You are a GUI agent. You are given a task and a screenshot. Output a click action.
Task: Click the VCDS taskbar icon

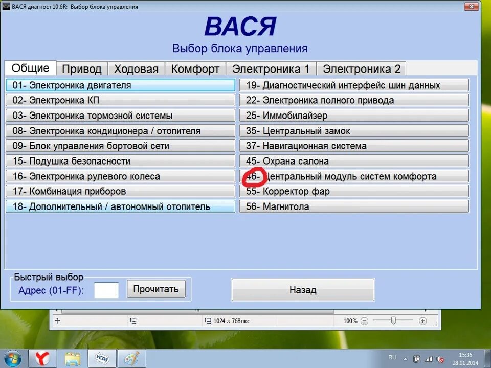point(102,359)
